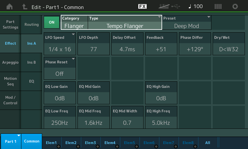The width and height of the screenshot is (248, 149).
Task: Select the Ins A sub-tab
Action: tap(32, 43)
